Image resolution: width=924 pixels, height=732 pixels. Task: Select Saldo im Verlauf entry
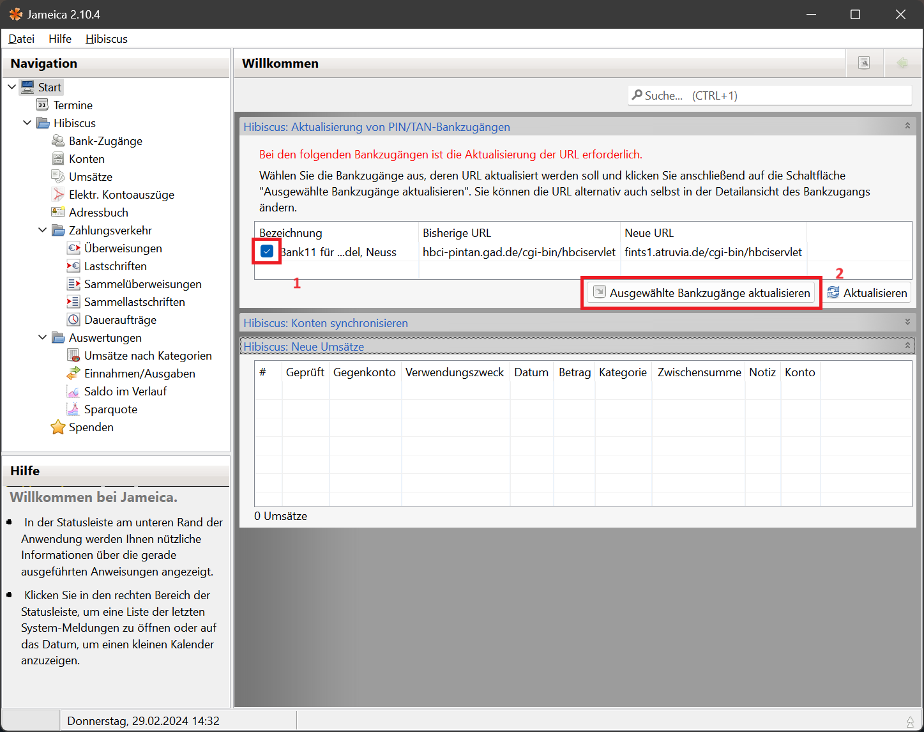click(125, 391)
